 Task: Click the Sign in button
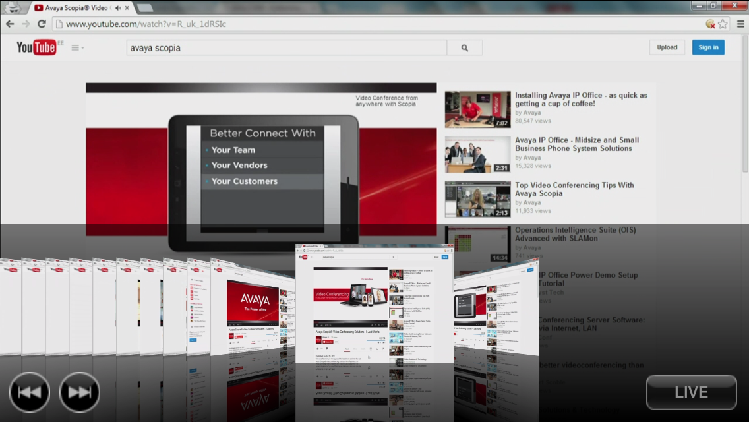coord(708,47)
